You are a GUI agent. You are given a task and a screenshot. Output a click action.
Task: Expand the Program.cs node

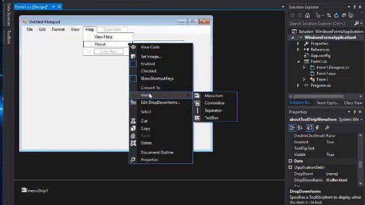pyautogui.click(x=298, y=85)
